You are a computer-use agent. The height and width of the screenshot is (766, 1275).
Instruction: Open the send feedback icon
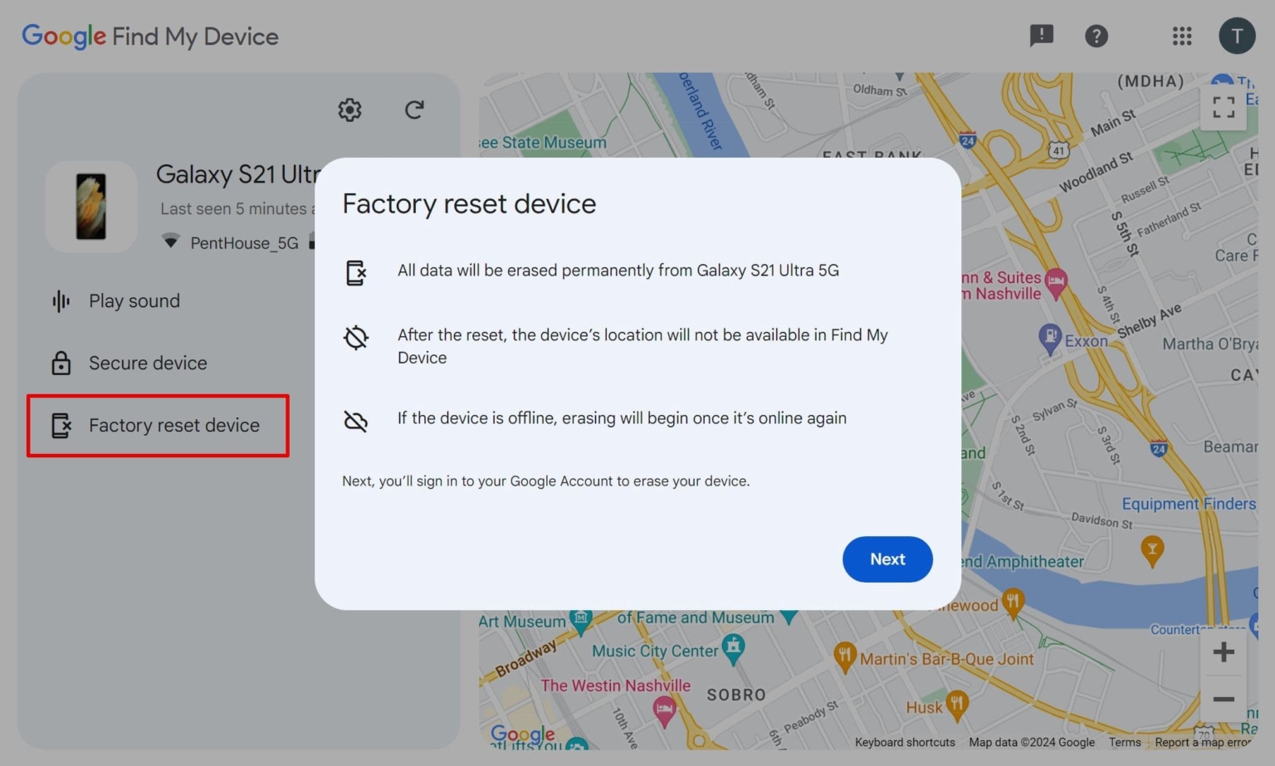(1041, 36)
